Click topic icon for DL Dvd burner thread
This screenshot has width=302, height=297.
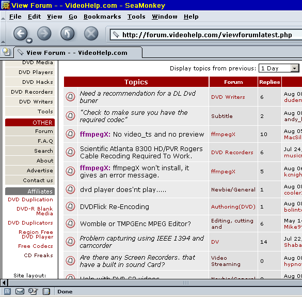coord(71,96)
